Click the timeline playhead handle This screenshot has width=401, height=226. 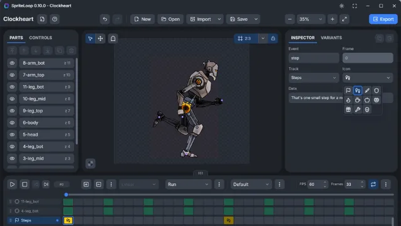(x=66, y=195)
